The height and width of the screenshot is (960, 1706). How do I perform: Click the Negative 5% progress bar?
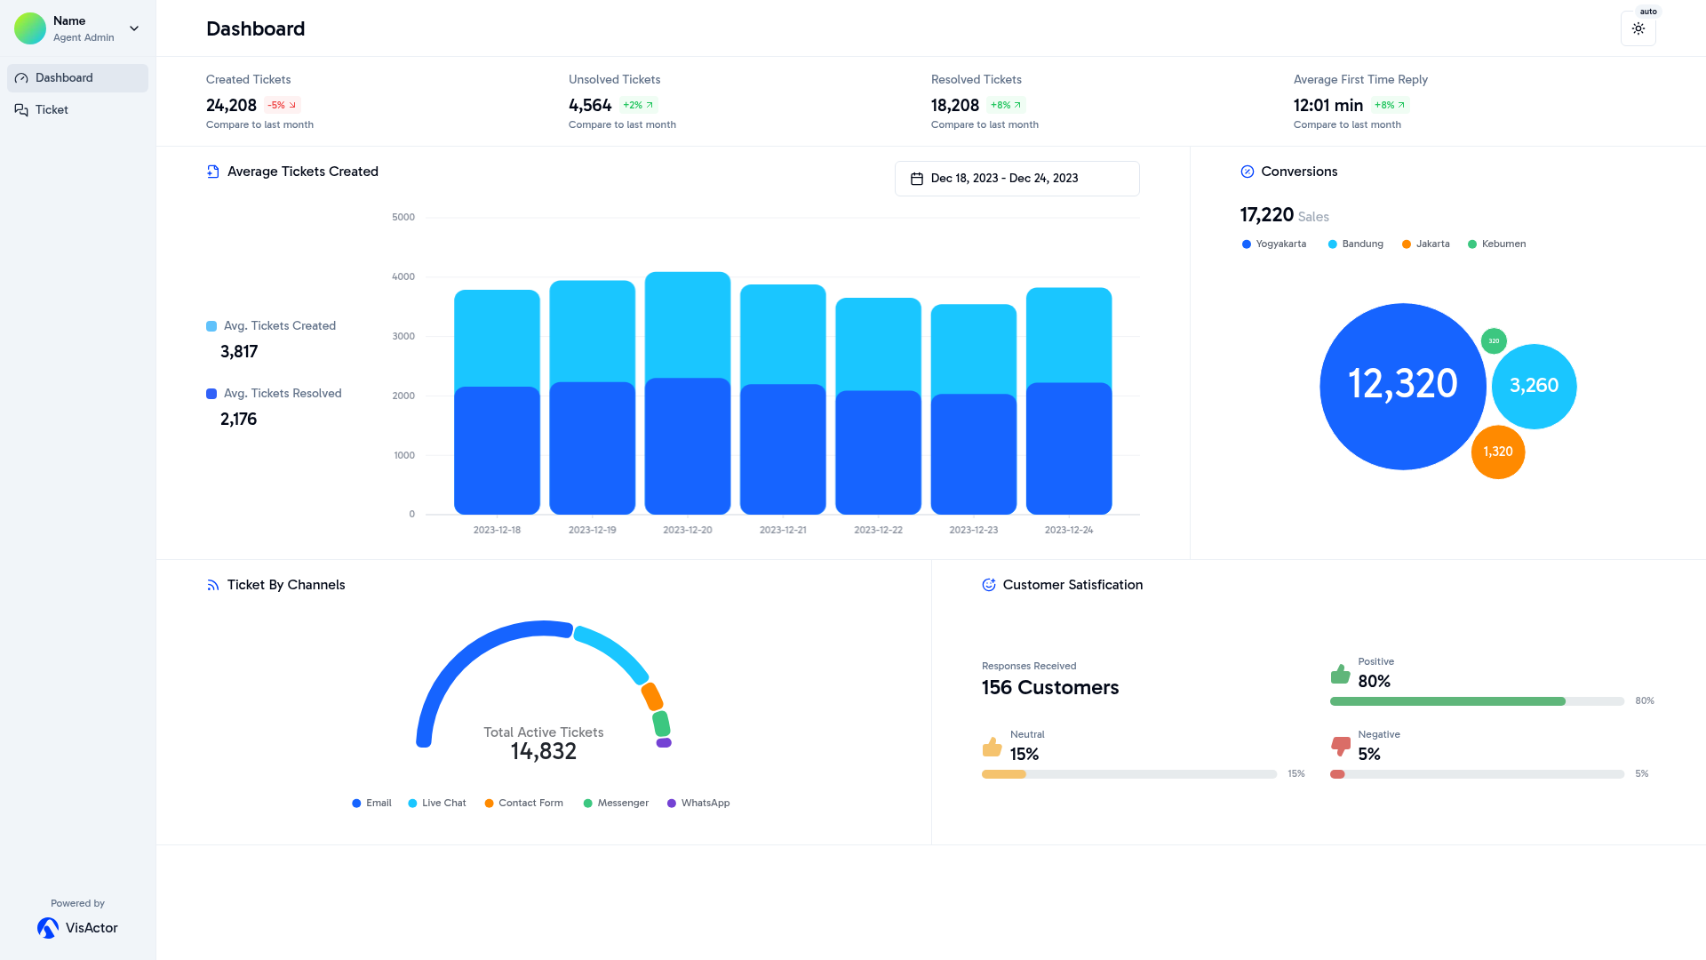click(x=1477, y=774)
